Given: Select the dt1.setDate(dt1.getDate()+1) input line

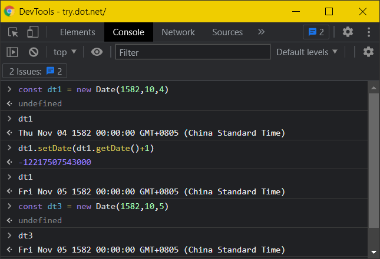Looking at the screenshot, I should [86, 148].
